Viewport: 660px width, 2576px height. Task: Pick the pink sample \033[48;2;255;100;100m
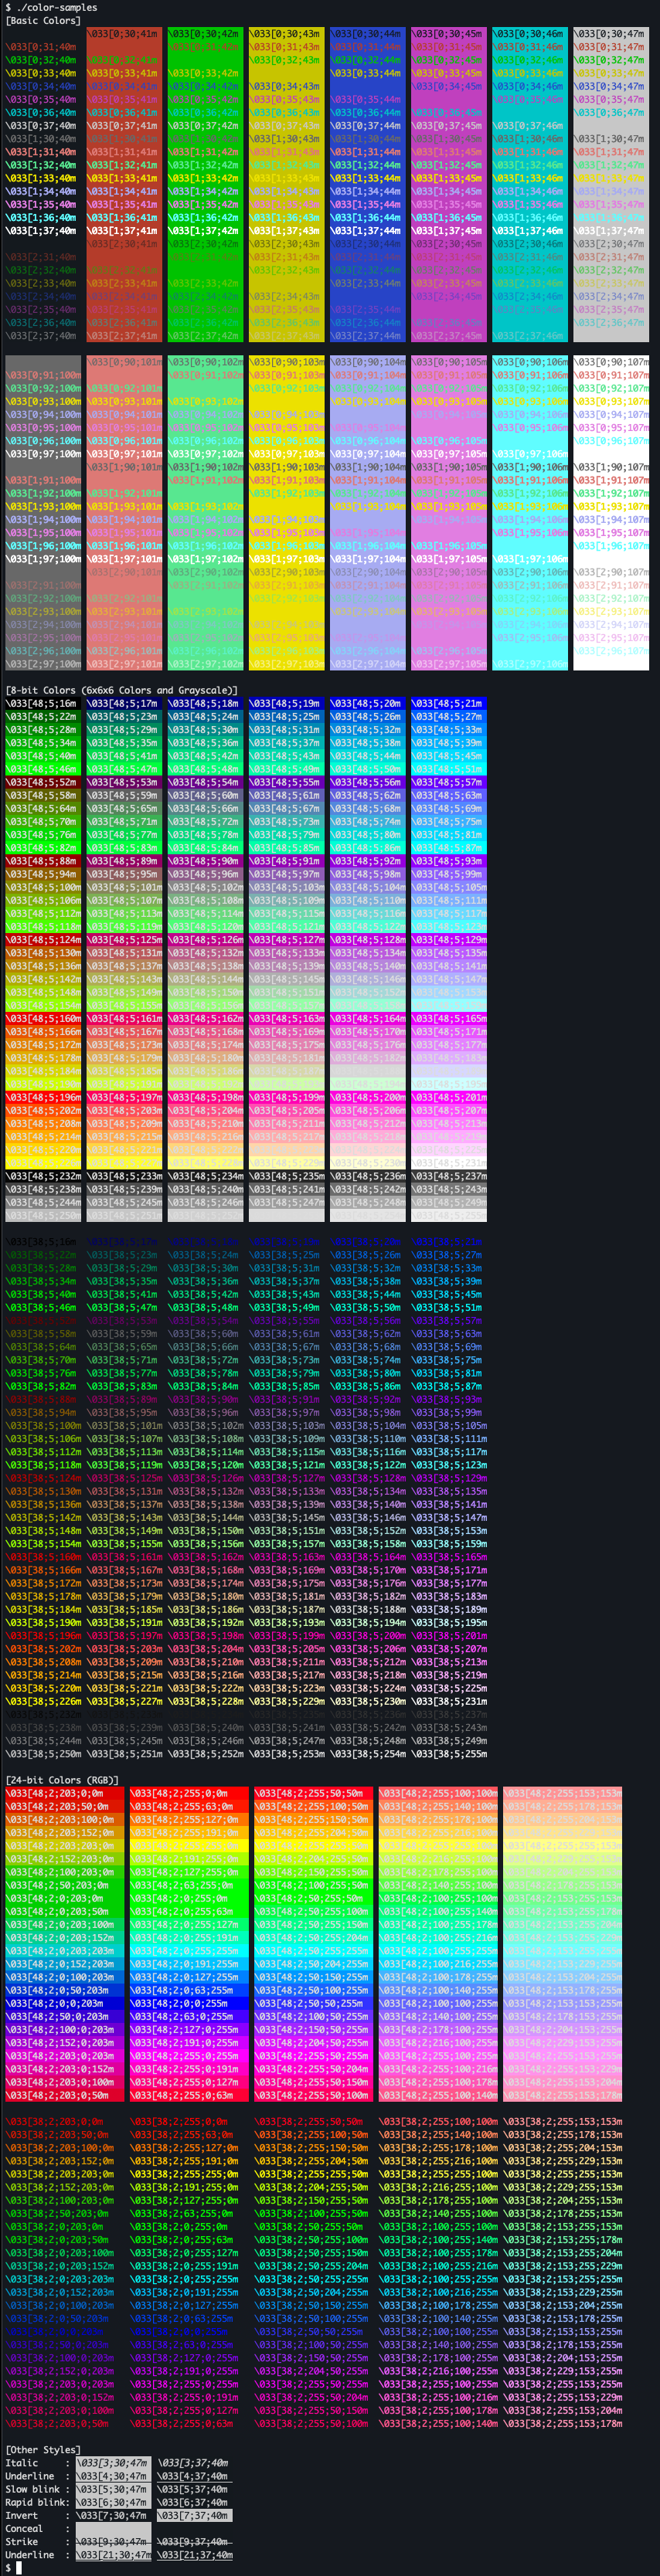[x=438, y=1793]
